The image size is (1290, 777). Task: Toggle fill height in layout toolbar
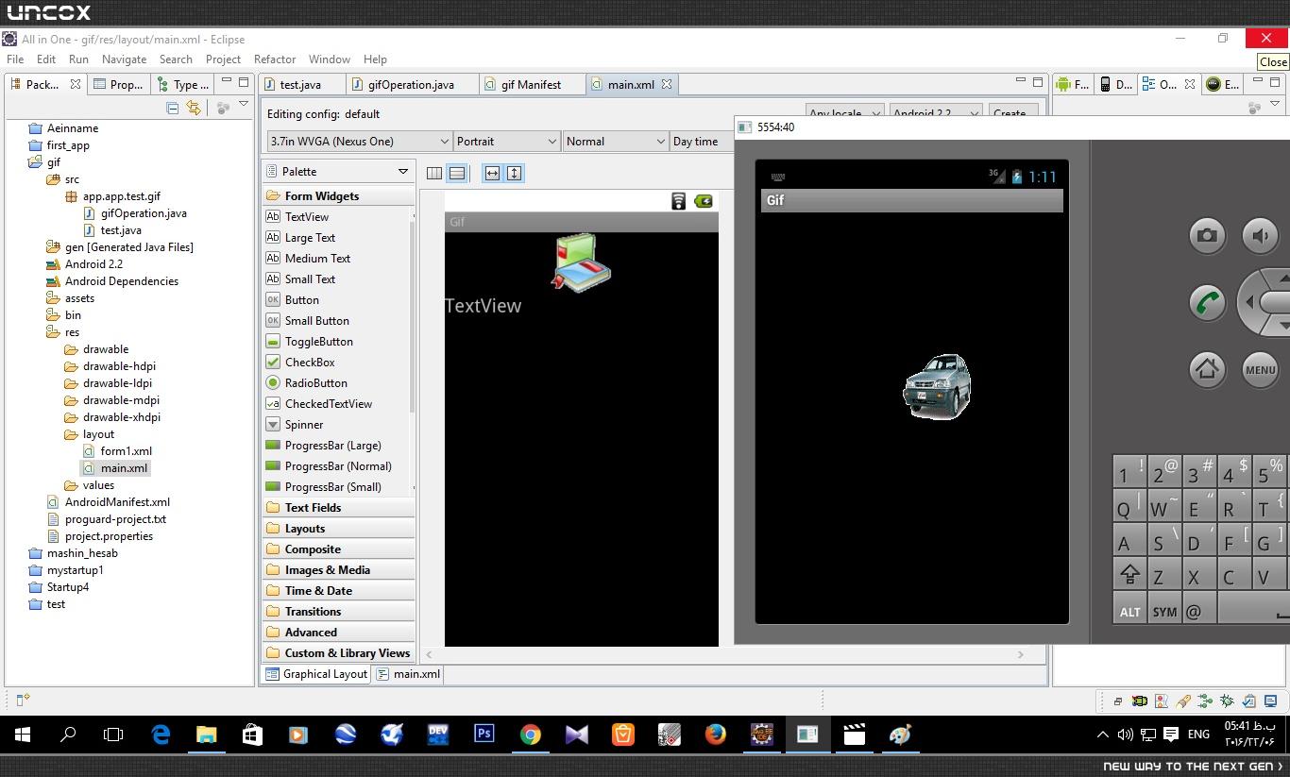(515, 173)
